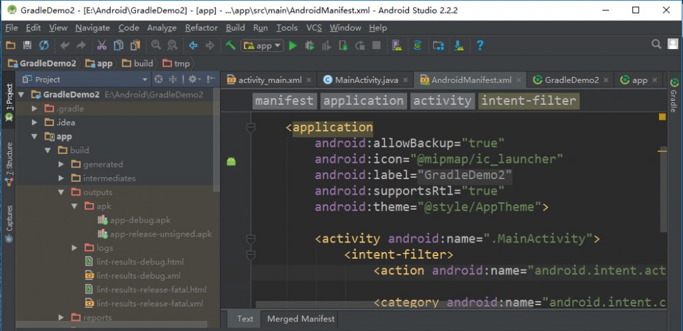Image resolution: width=683 pixels, height=331 pixels.
Task: Click the Copy icon in toolbar
Action: click(118, 45)
